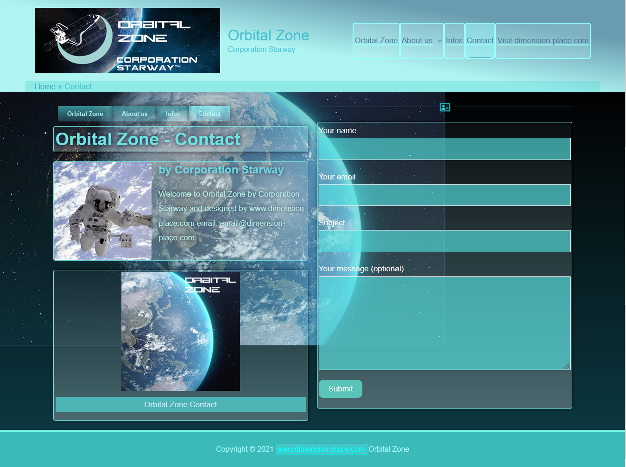The image size is (626, 467).
Task: Click Contact in the breadcrumb trail
Action: tap(78, 86)
